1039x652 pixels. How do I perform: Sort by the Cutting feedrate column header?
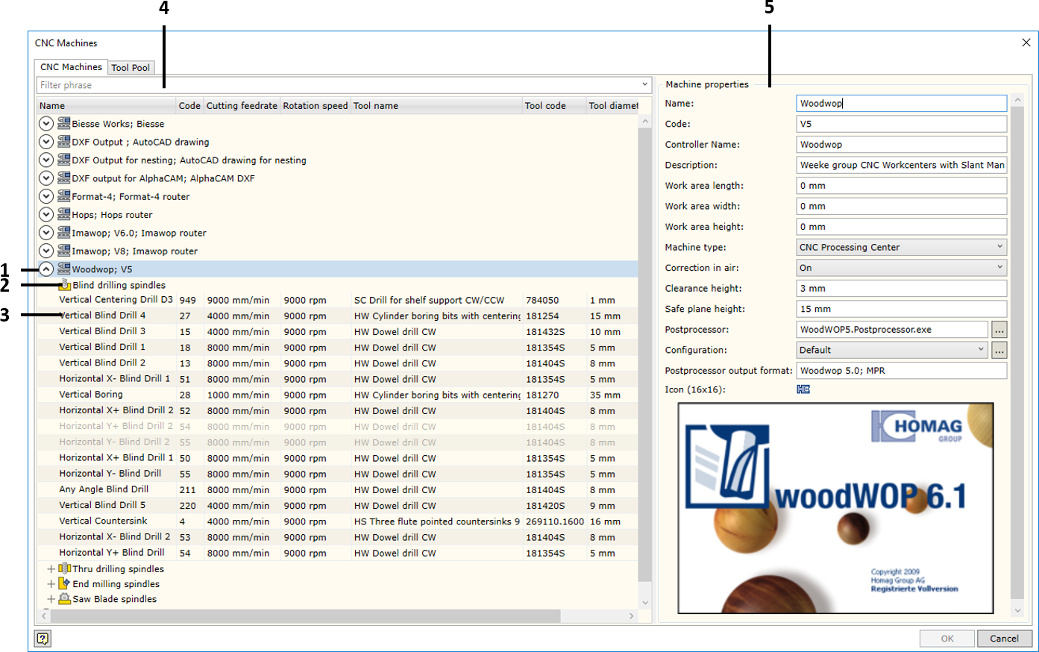pos(242,105)
